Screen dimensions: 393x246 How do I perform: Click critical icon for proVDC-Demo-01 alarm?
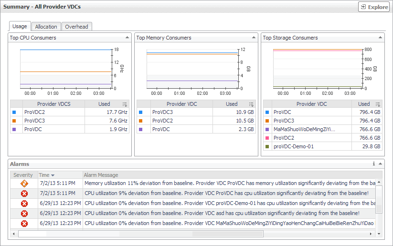[24, 203]
